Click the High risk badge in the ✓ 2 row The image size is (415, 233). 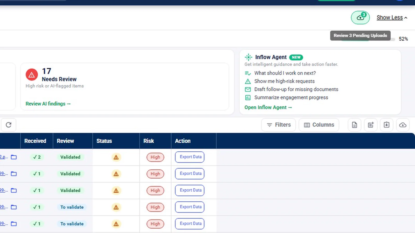pyautogui.click(x=155, y=157)
